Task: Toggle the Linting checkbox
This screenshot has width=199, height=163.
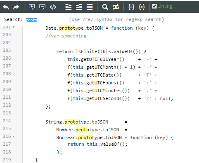Action: click(x=154, y=6)
